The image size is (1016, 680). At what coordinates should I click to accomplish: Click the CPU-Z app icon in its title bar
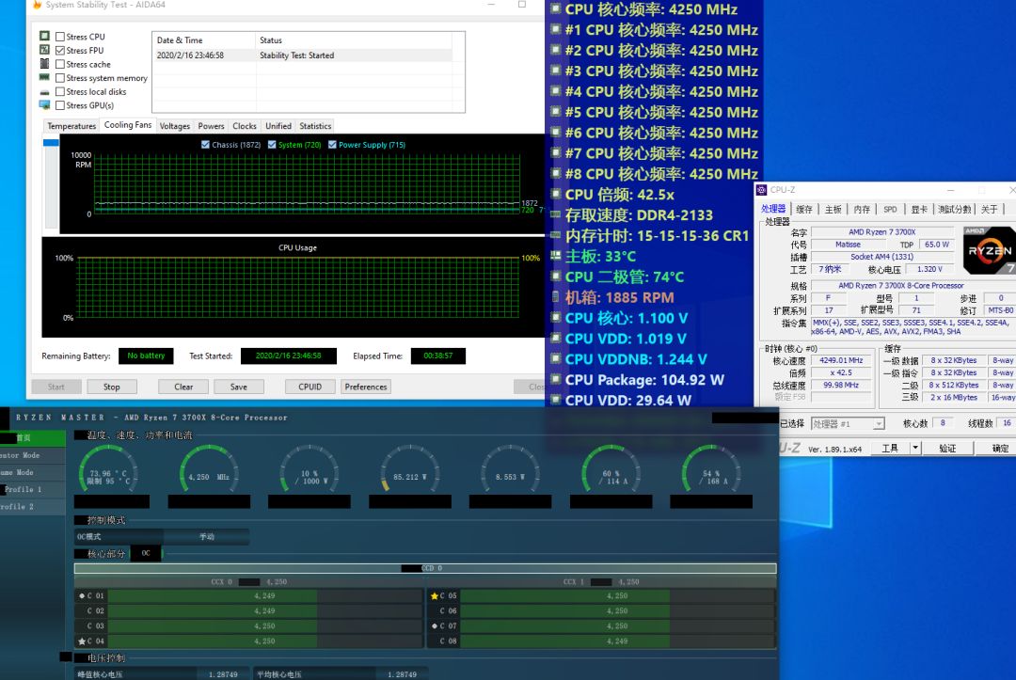click(761, 190)
